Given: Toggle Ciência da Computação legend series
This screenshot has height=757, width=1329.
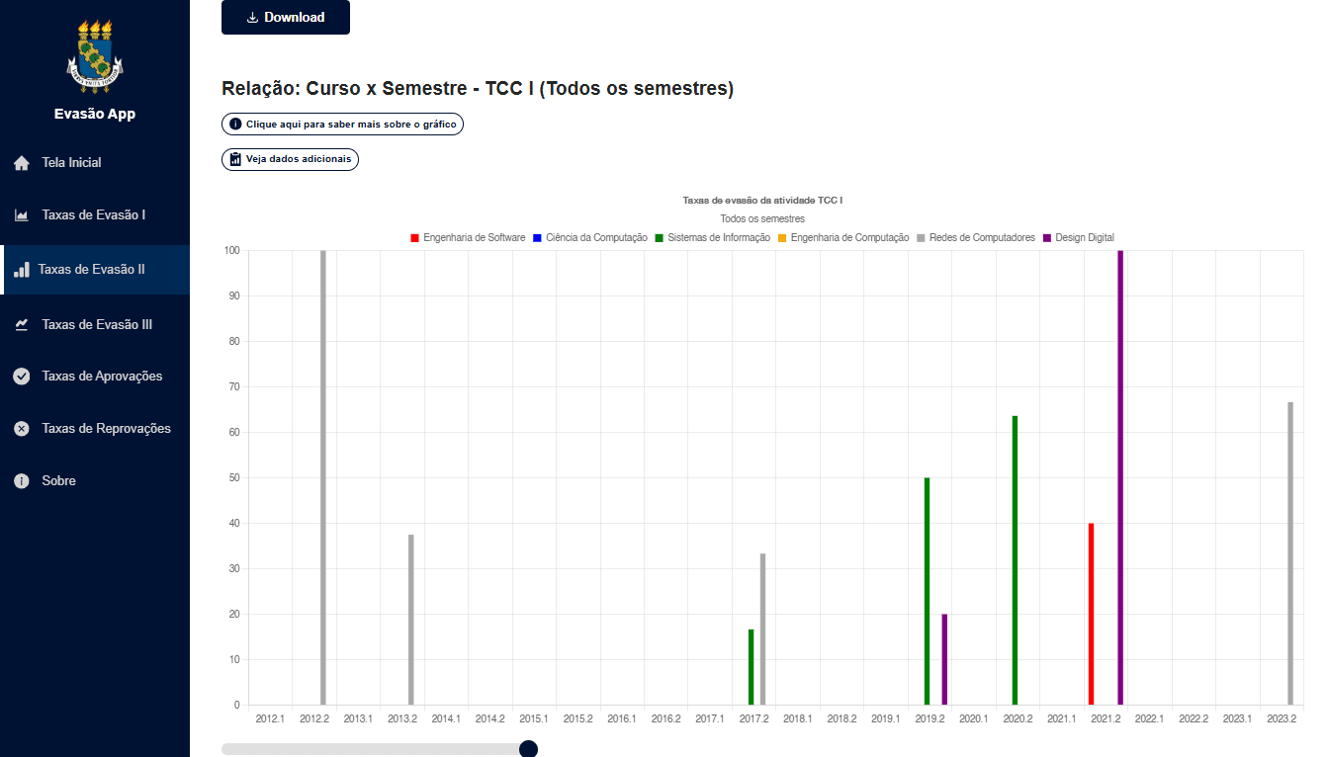Looking at the screenshot, I should point(590,238).
